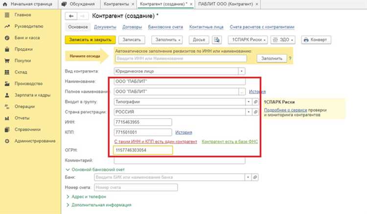
Task: Open Контактные лица link
Action: (206, 27)
